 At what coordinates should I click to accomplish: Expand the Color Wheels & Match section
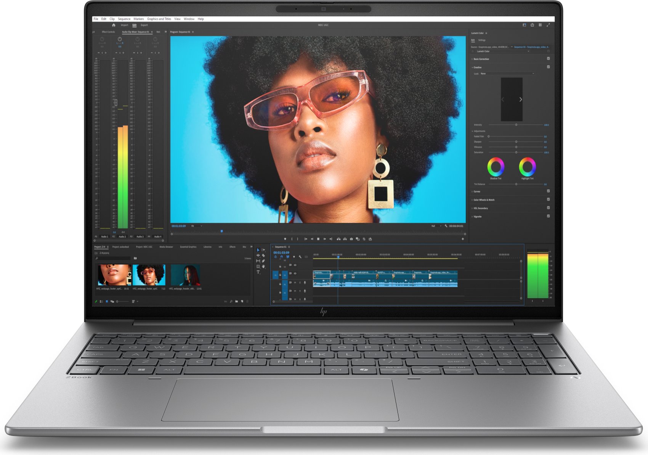coord(484,200)
